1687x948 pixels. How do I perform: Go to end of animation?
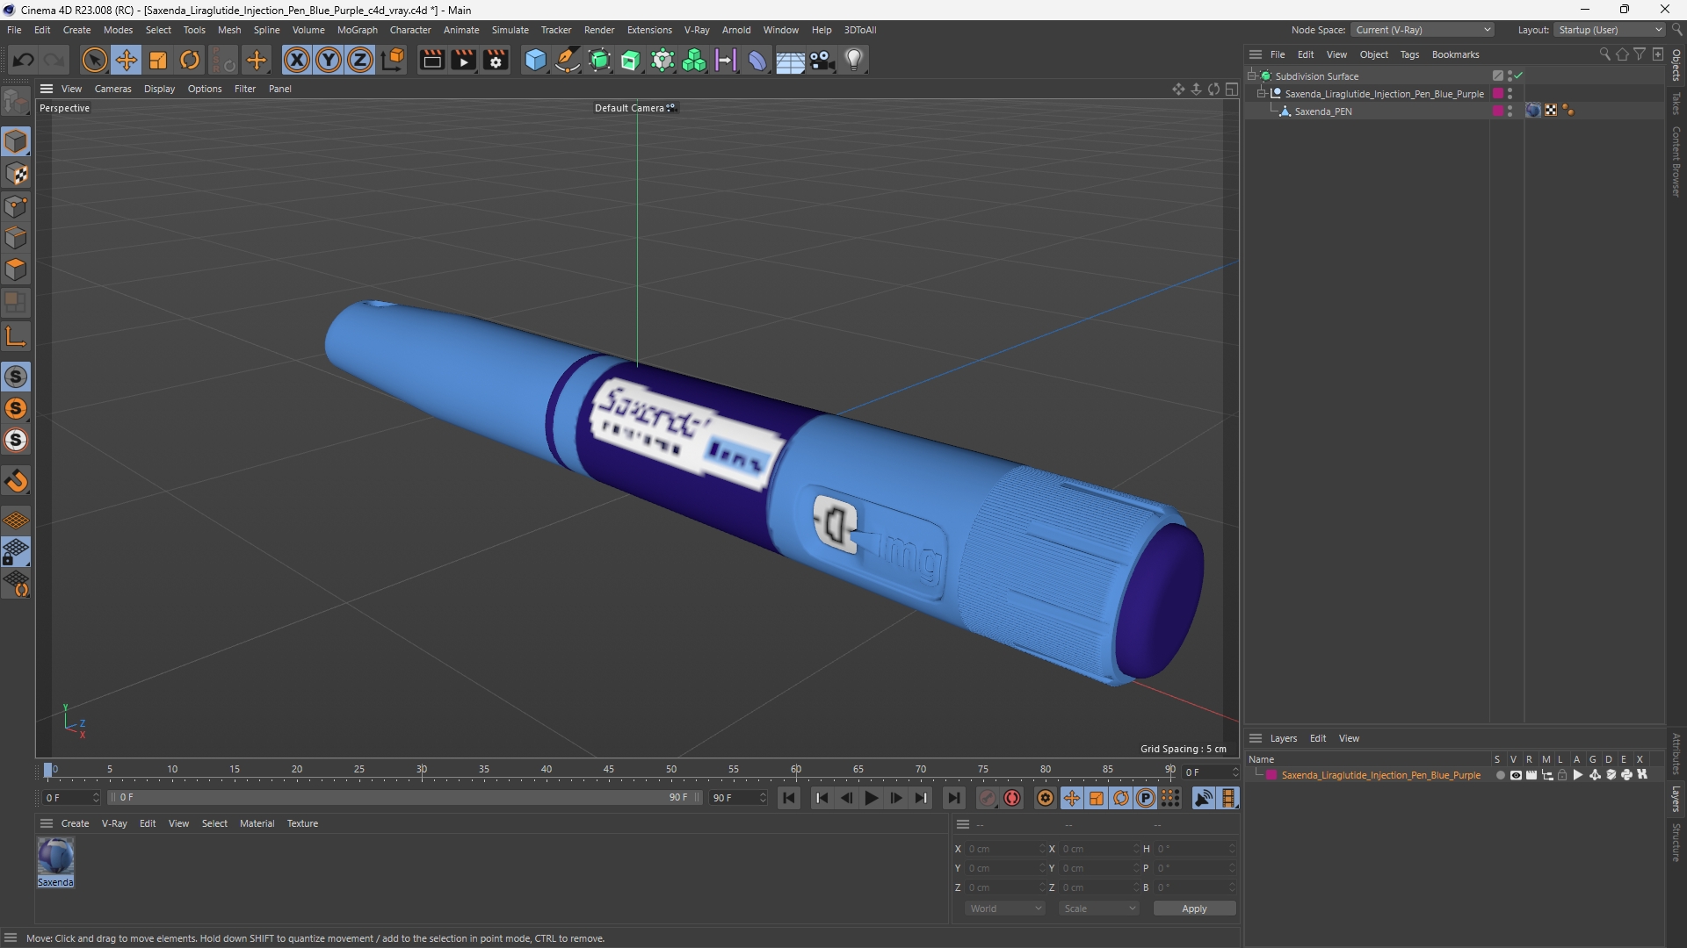point(953,798)
